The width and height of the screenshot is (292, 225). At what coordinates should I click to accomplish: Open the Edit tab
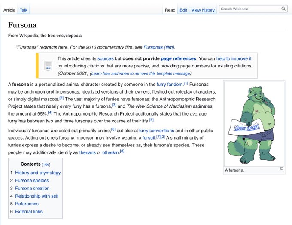pyautogui.click(x=183, y=10)
